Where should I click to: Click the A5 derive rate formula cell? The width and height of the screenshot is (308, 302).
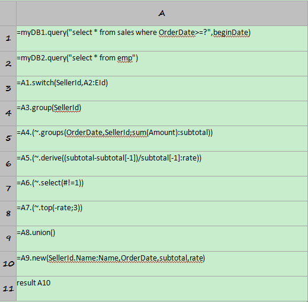pos(162,164)
